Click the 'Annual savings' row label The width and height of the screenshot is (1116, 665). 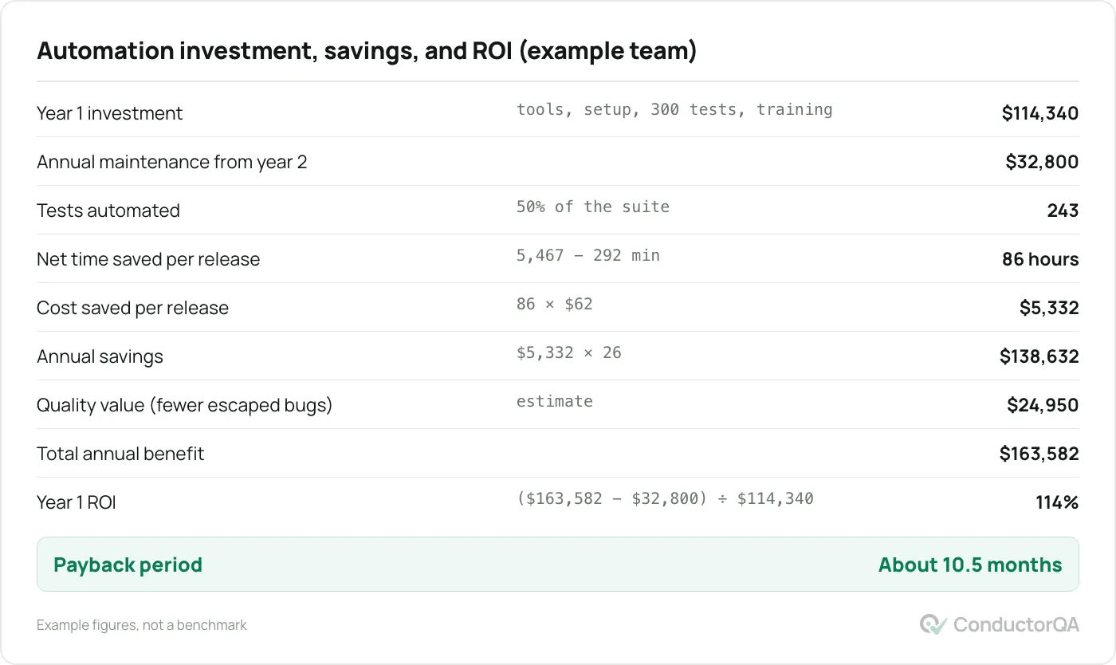[x=100, y=356]
